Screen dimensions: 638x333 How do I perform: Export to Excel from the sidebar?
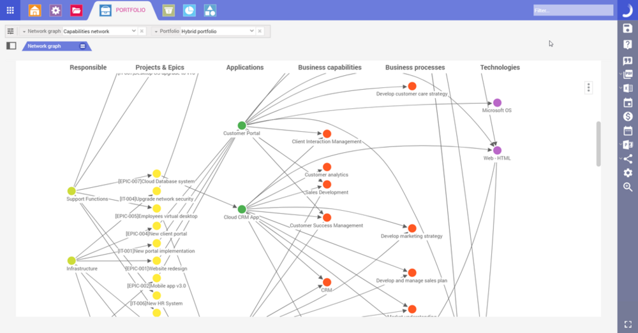627,88
